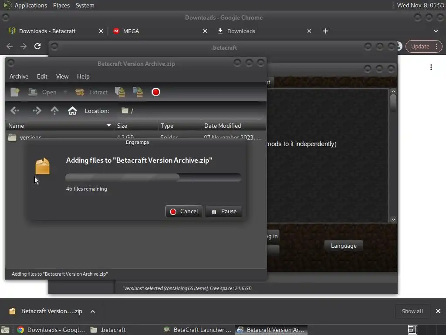446x335 pixels.
Task: Click Show all downloads
Action: [412, 311]
